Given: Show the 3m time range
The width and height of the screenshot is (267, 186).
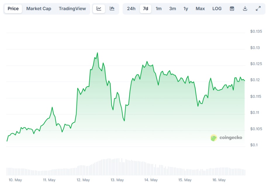Looking at the screenshot, I should 173,9.
